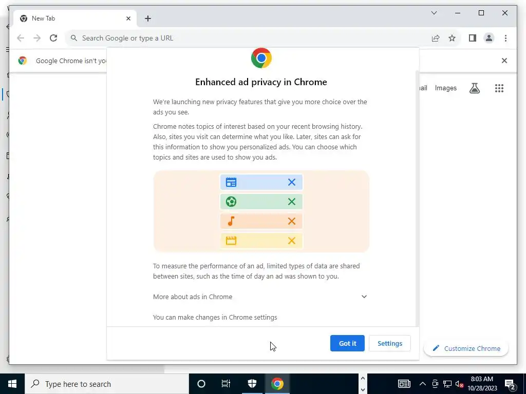Screen dimensions: 526x394
Task: Remove the yellow movie topic in illustration
Action: (x=292, y=241)
